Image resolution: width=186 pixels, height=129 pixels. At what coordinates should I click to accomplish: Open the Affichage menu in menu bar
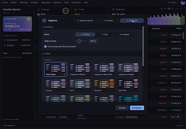(24, 2)
